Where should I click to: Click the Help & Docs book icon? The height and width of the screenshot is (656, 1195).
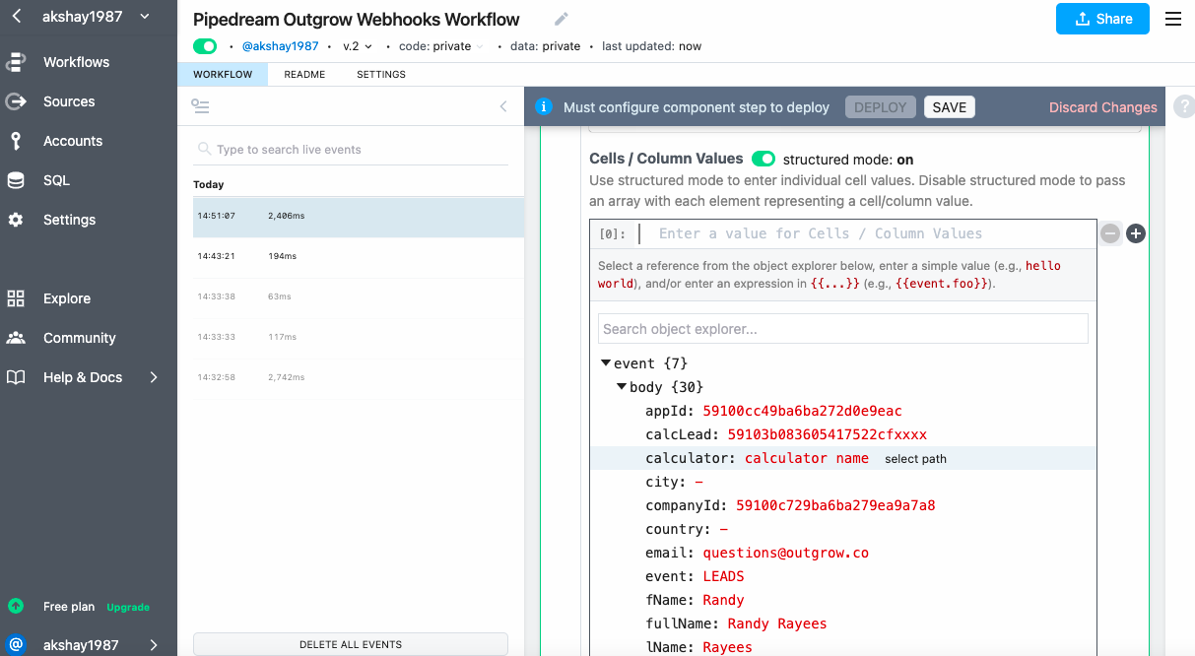coord(16,377)
